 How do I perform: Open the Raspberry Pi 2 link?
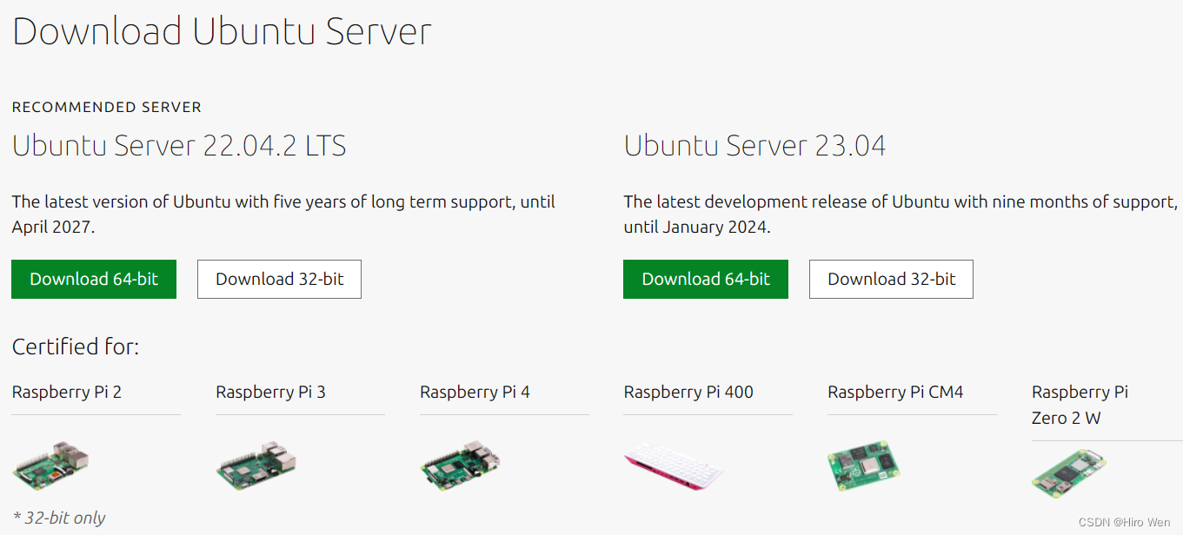pos(67,392)
